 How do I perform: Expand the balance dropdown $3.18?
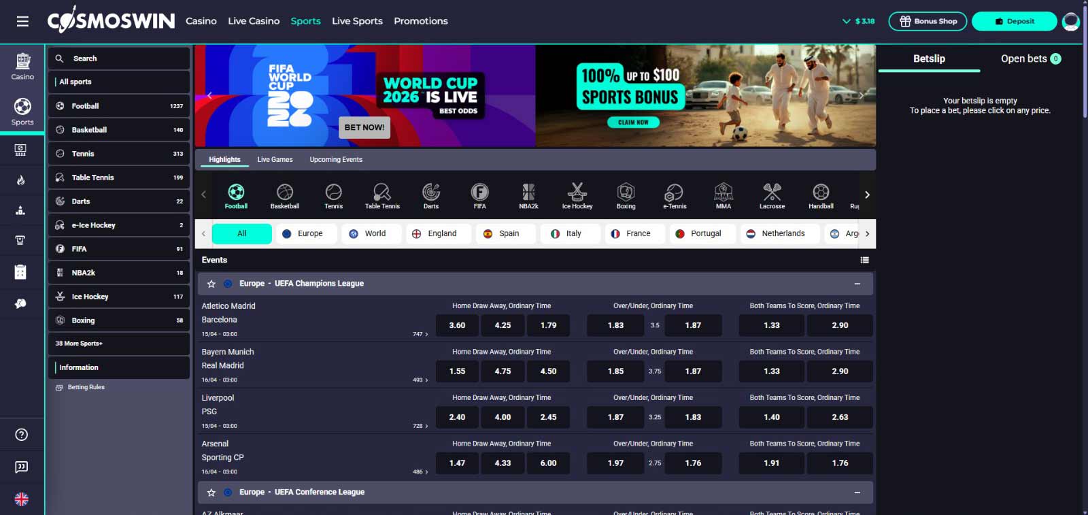coord(858,21)
